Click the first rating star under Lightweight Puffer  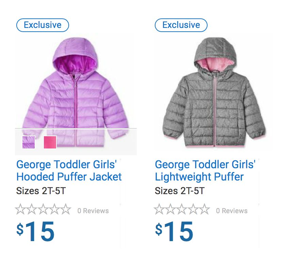pos(159,209)
